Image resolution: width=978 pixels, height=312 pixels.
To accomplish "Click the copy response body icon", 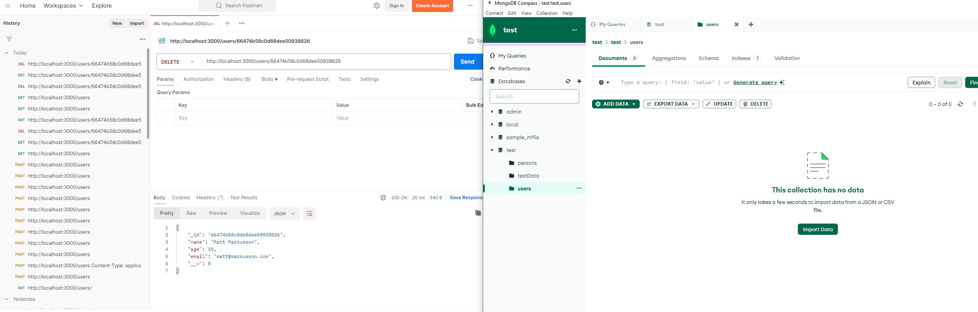I will (x=478, y=213).
